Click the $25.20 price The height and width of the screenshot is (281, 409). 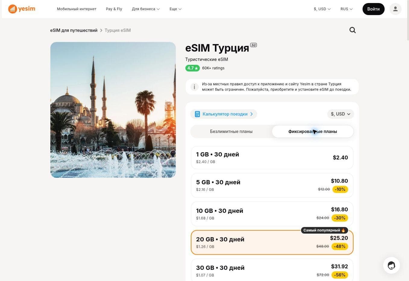pyautogui.click(x=339, y=238)
